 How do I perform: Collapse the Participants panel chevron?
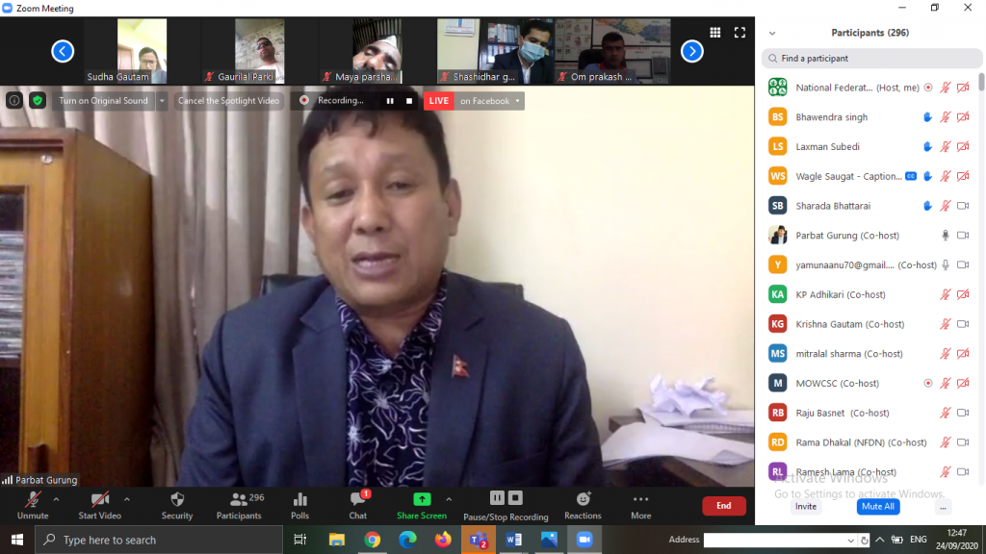click(x=772, y=33)
